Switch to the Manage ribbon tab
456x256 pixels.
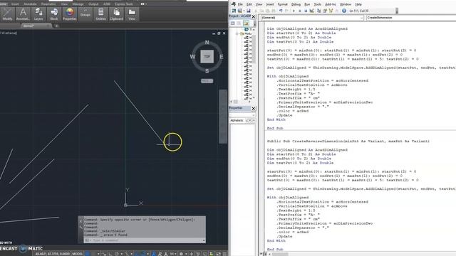tap(78, 4)
